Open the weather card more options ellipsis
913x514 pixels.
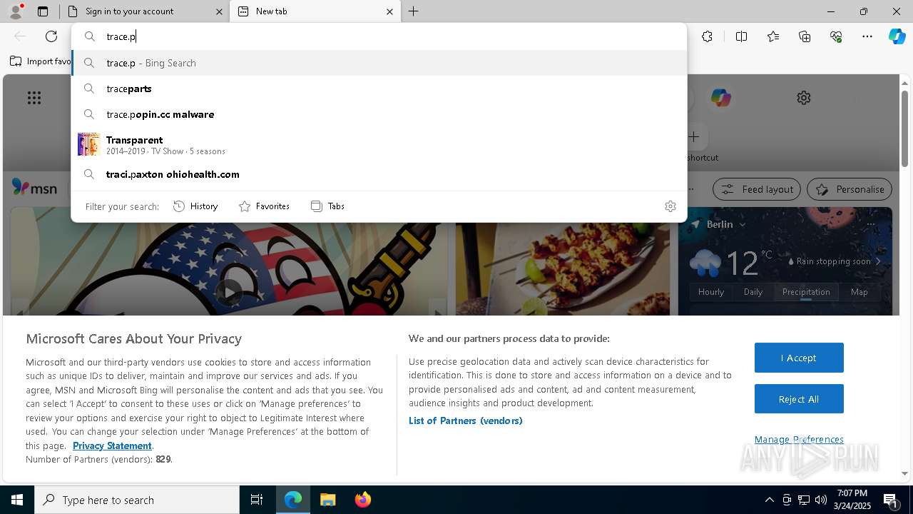click(870, 224)
